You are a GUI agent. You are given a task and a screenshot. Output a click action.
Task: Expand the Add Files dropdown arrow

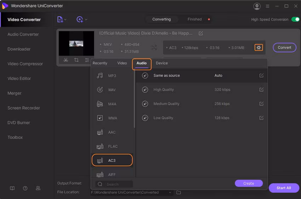pyautogui.click(x=65, y=19)
